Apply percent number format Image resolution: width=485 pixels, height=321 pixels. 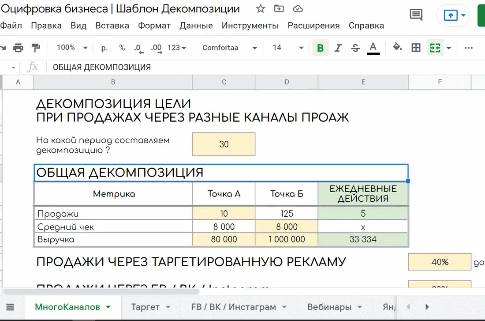click(x=122, y=48)
